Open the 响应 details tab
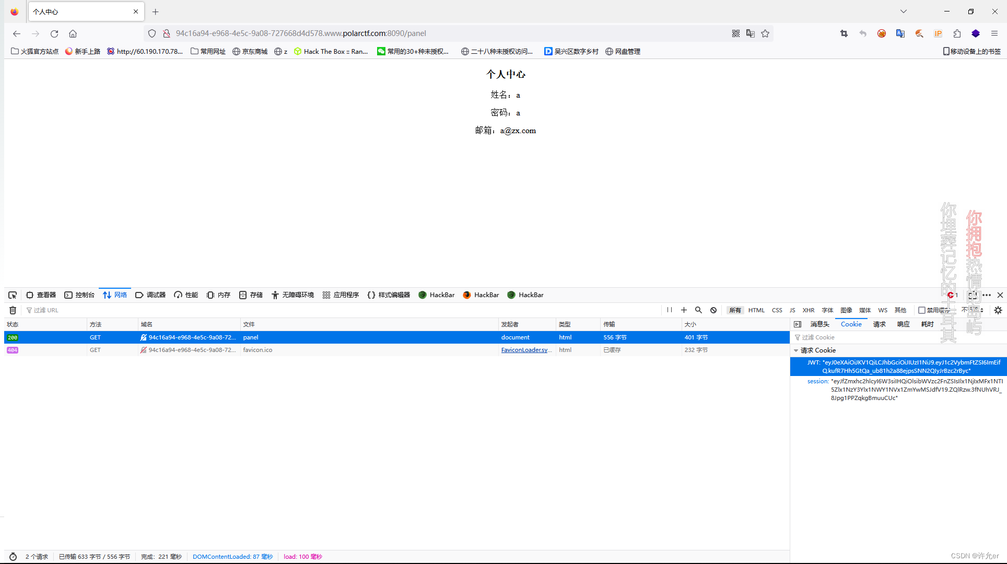Viewport: 1007px width, 564px height. [903, 324]
